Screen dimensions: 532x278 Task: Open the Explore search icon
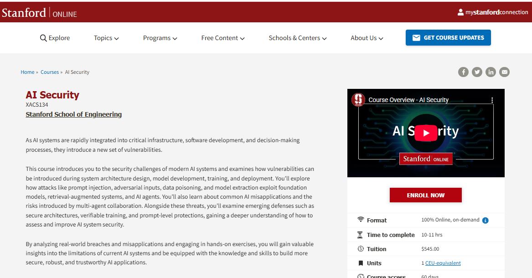pos(43,38)
